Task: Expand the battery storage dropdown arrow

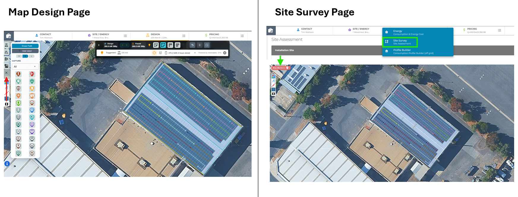Action: click(x=195, y=53)
